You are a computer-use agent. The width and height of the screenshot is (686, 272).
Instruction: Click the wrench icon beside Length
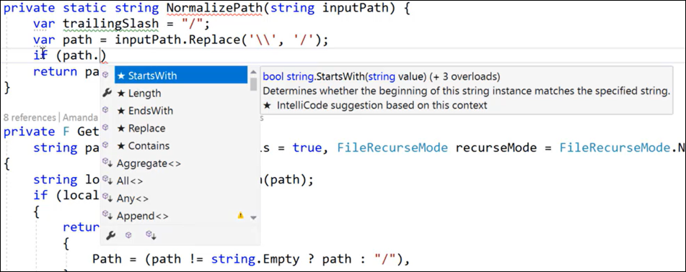point(107,93)
